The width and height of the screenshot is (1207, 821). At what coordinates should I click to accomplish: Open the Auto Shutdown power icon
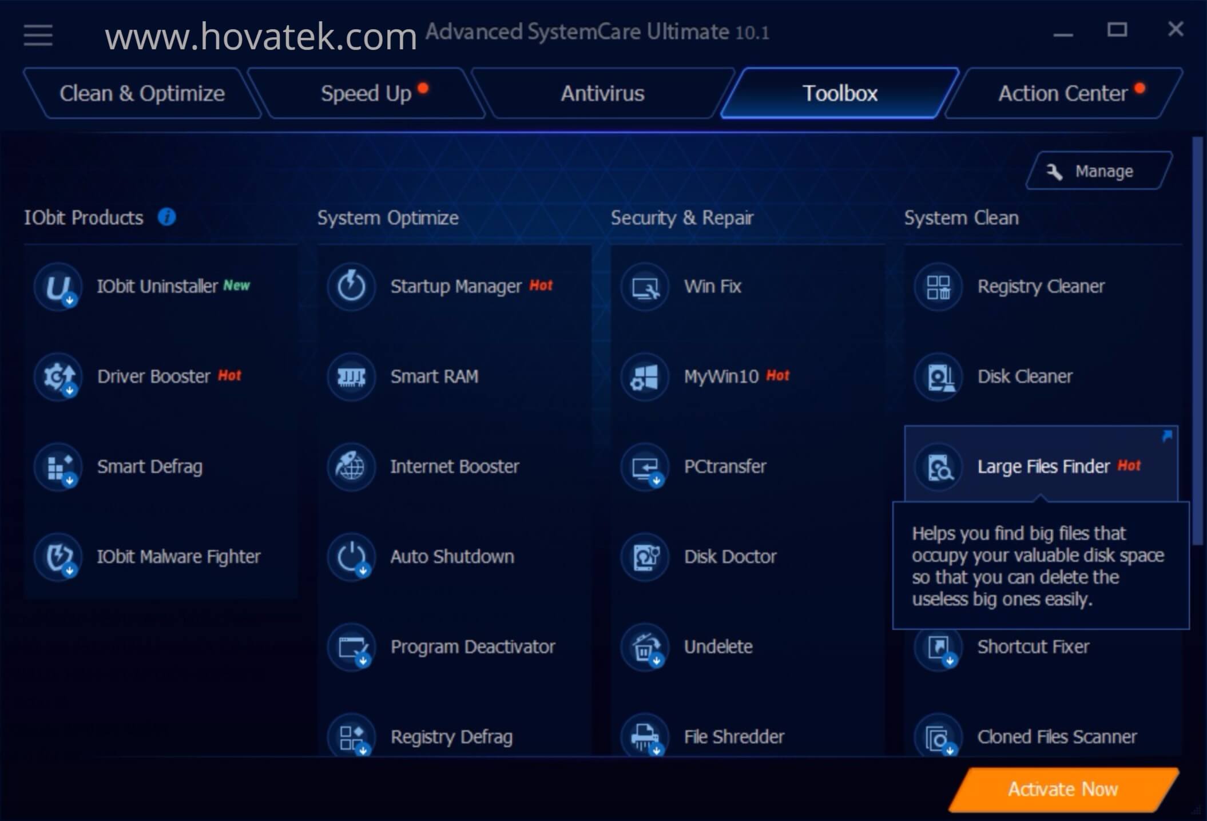[351, 557]
